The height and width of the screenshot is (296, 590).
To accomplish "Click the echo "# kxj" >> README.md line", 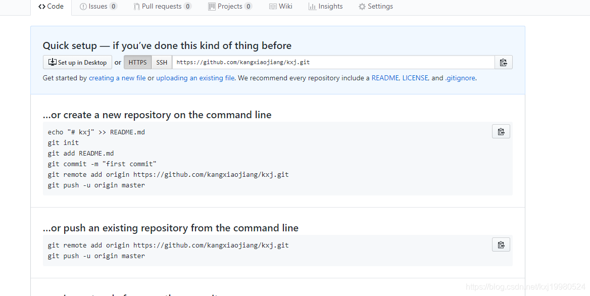I will [96, 132].
